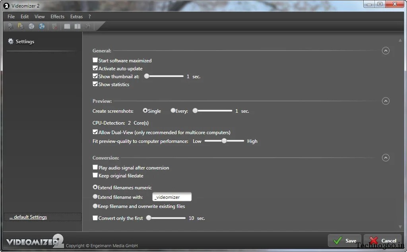Disable Activate auto update checkbox

(x=95, y=68)
